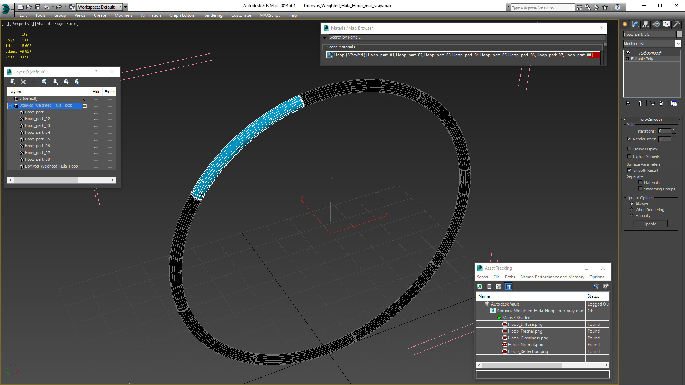Collapse the TurboSmooth rollout
The width and height of the screenshot is (685, 385).
[625, 119]
